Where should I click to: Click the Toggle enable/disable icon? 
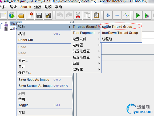(126, 15)
